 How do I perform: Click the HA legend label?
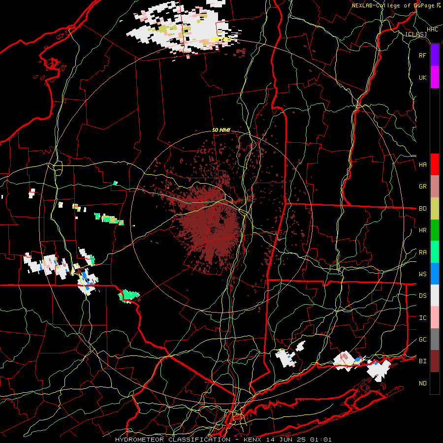click(x=422, y=165)
